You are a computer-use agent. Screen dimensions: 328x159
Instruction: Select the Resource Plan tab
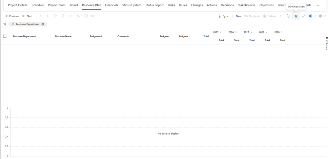92,5
